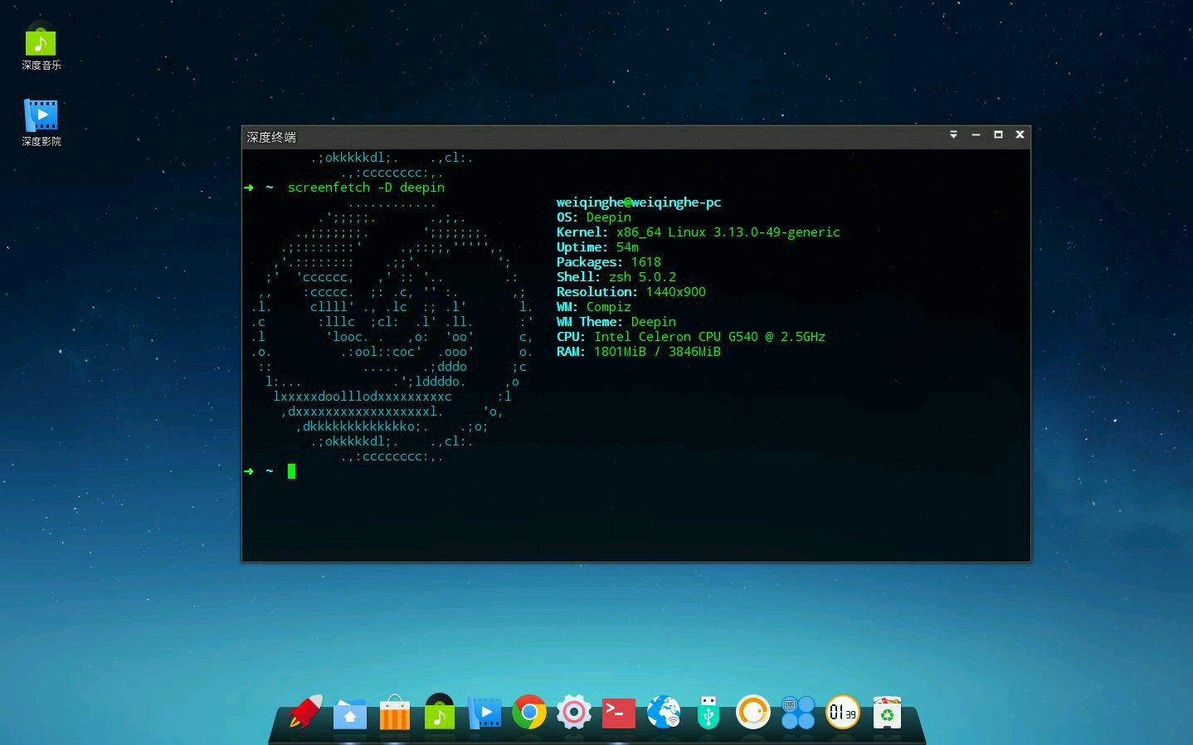Minimize the 深度终端 terminal window
Screen dimensions: 1193x745
(x=976, y=134)
